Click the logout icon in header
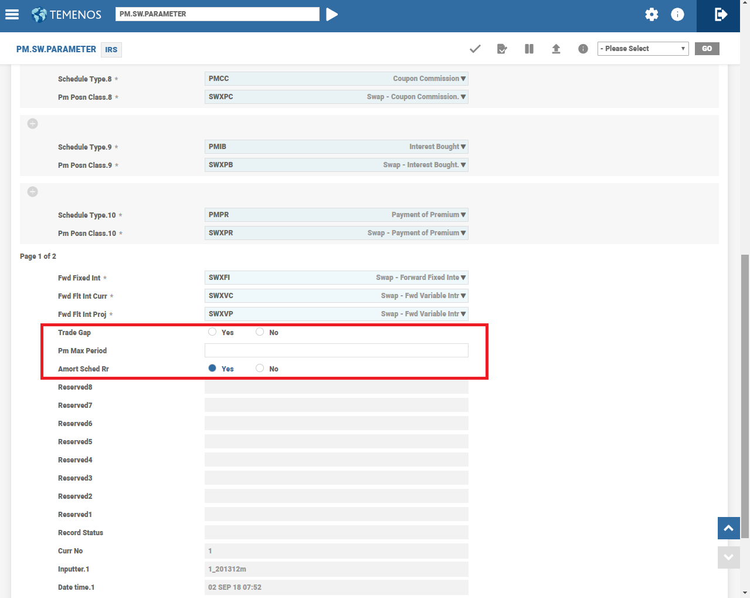Viewport: 750px width, 598px height. click(721, 15)
